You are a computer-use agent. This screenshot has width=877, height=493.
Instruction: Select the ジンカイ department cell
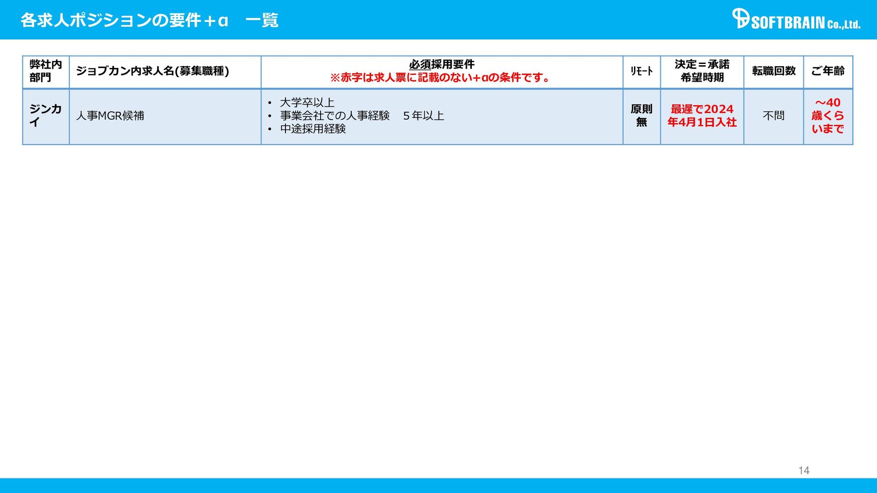coord(46,116)
